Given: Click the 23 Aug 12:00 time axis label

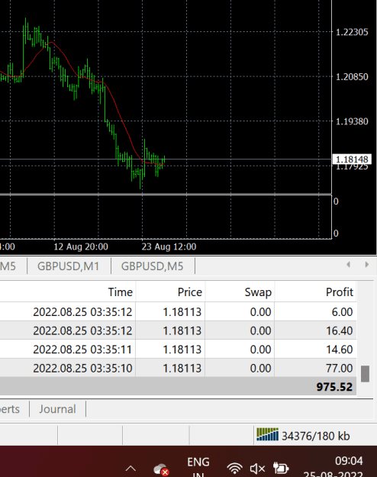Looking at the screenshot, I should pyautogui.click(x=169, y=247).
